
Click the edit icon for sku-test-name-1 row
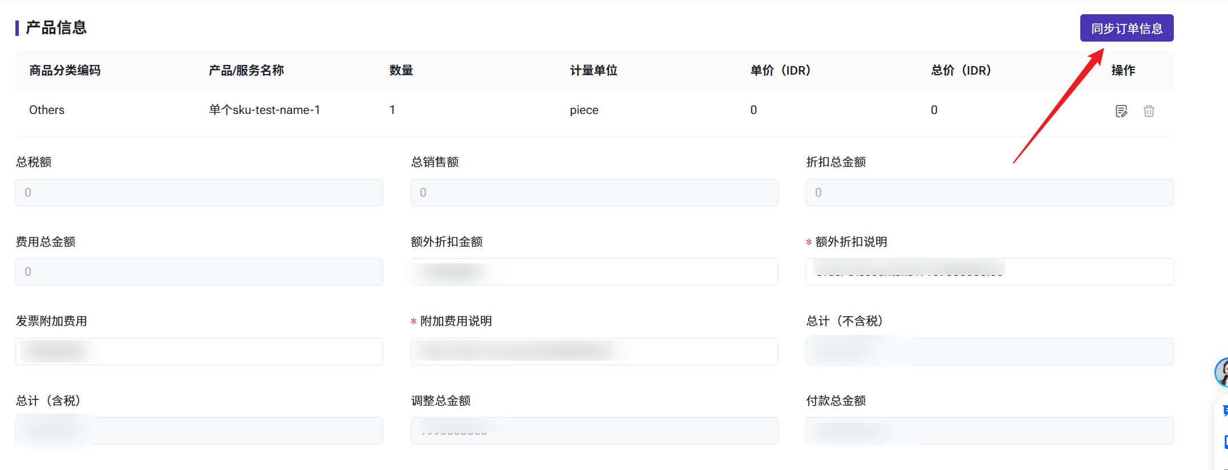click(x=1121, y=111)
